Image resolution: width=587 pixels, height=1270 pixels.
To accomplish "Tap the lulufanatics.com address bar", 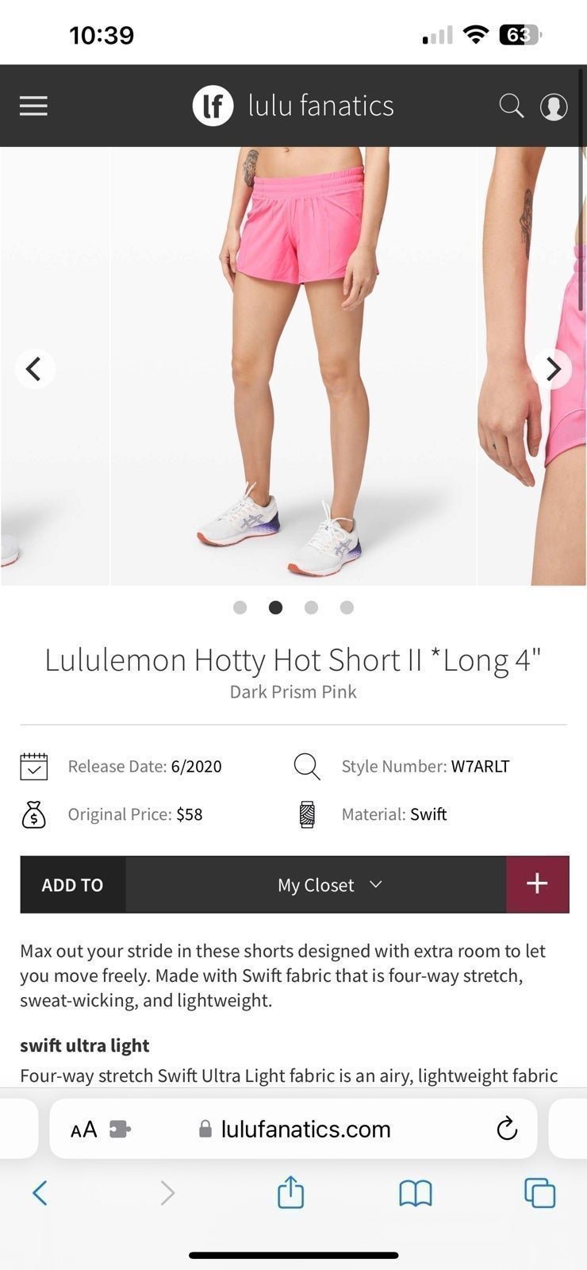I will (293, 1129).
